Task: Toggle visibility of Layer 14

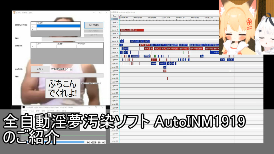Action: tap(115, 71)
